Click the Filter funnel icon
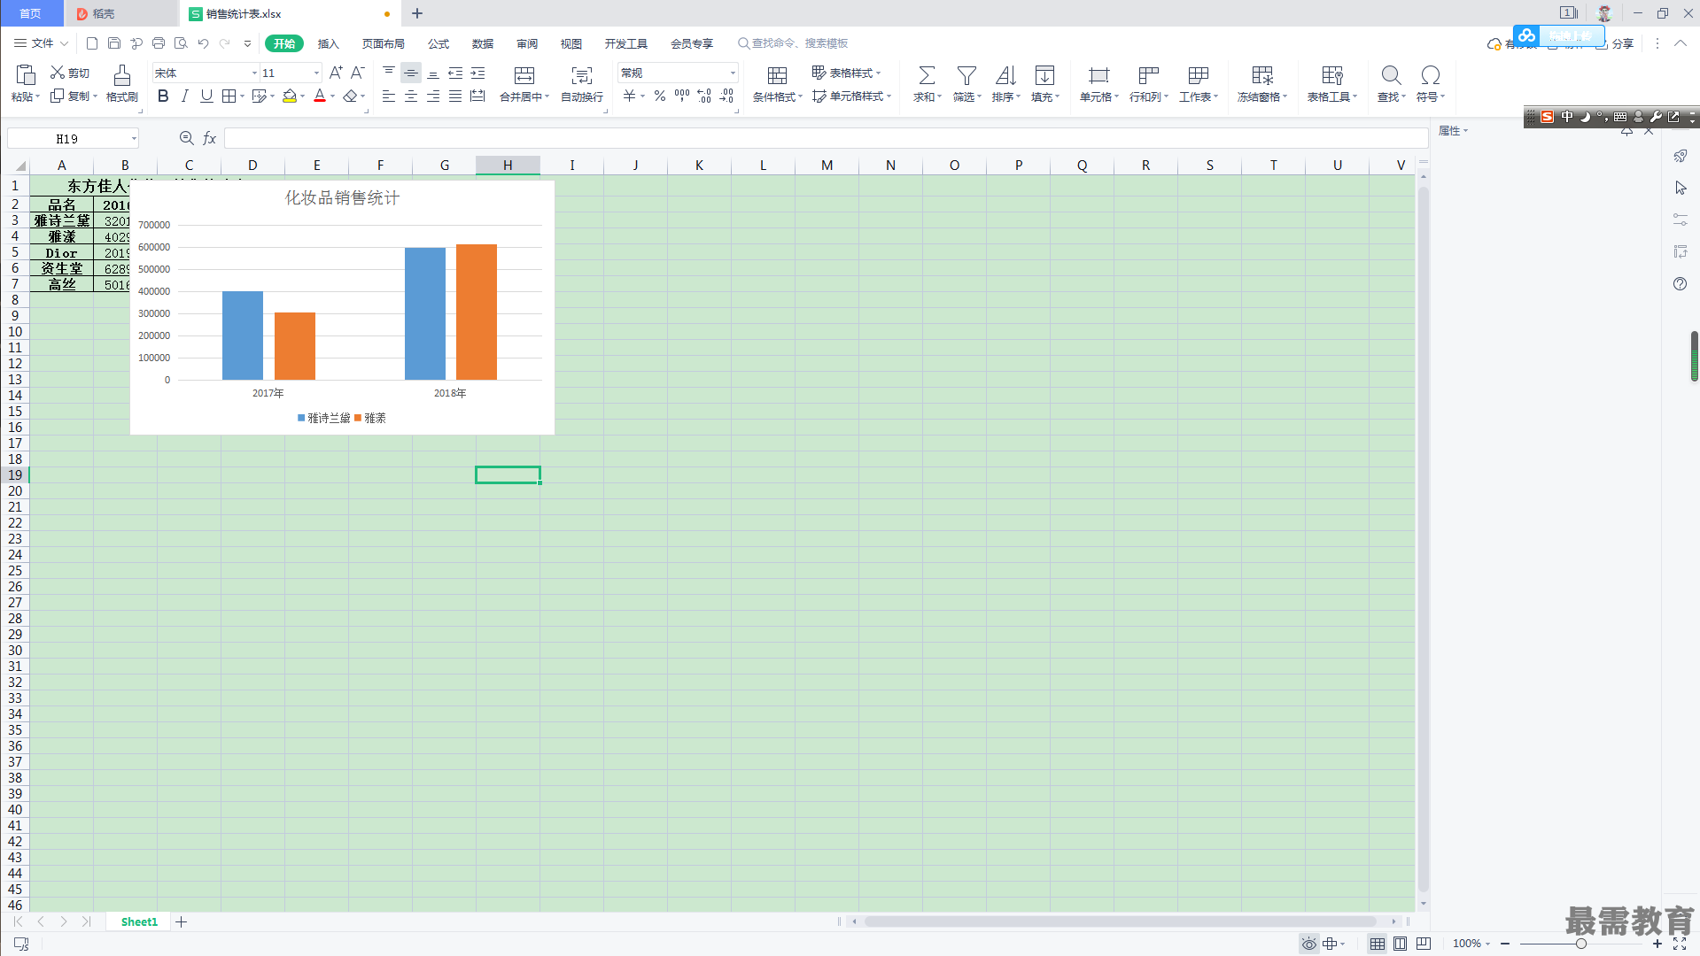 pyautogui.click(x=966, y=75)
